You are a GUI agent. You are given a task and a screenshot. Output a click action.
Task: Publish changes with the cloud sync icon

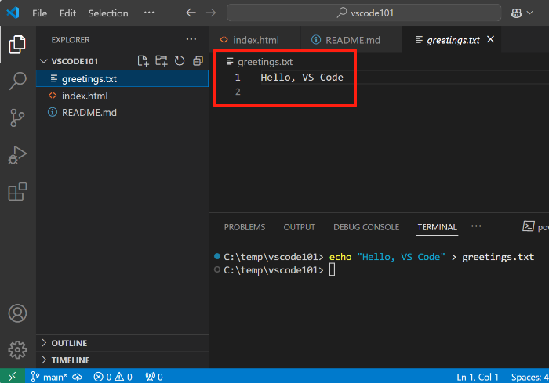(77, 377)
